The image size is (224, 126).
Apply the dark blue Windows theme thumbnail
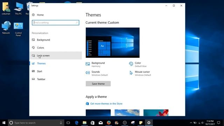98,113
